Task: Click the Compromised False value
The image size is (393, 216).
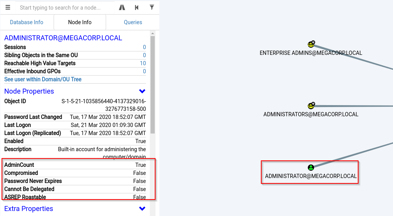Action: coord(139,173)
